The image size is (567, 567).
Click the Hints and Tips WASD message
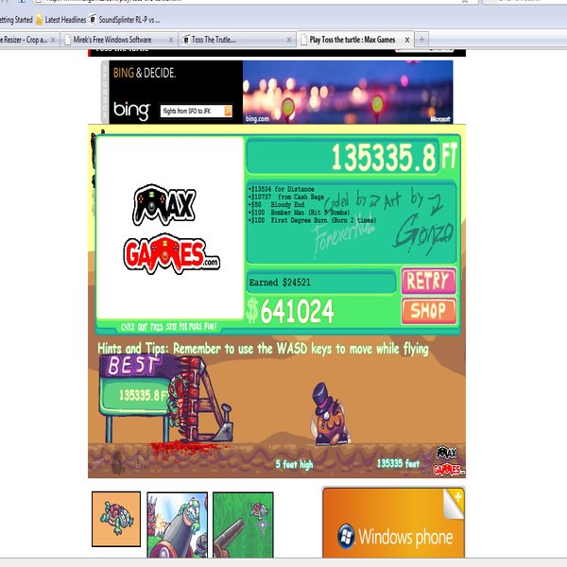pyautogui.click(x=263, y=349)
